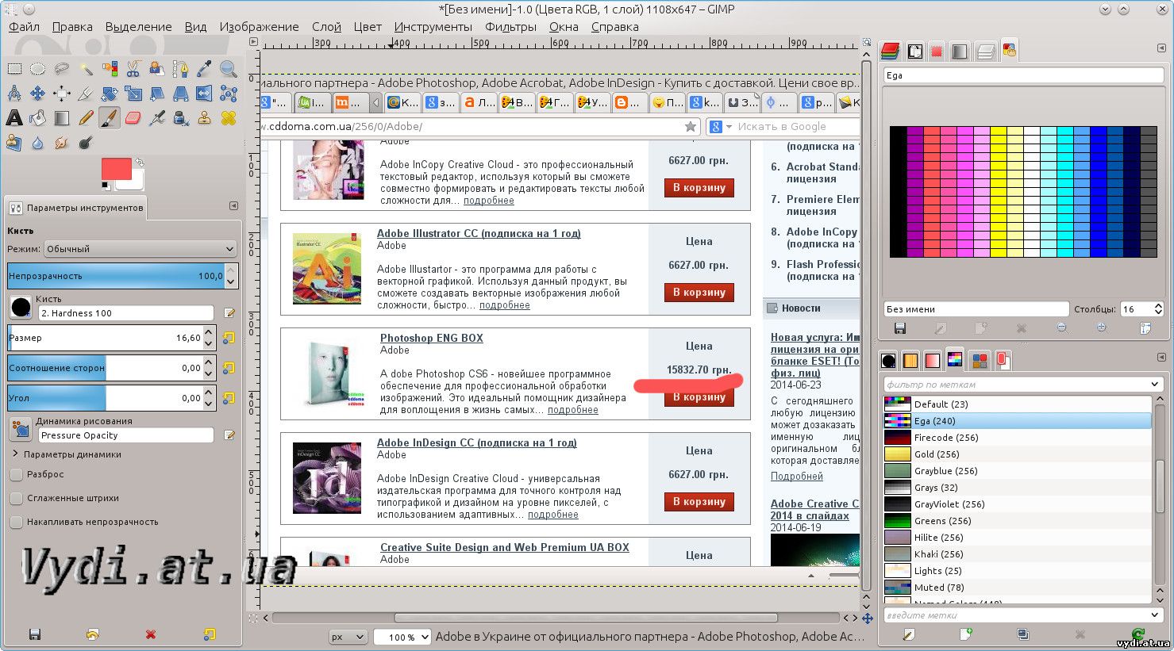
Task: Open the filter by tags dropdown
Action: (1022, 385)
